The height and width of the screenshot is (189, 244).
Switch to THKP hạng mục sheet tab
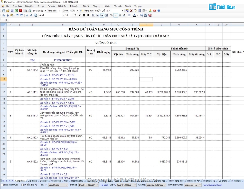[176, 181]
